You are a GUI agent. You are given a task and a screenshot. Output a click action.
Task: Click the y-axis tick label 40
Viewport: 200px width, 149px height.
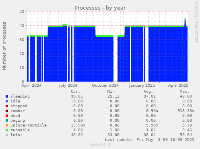point(22,26)
